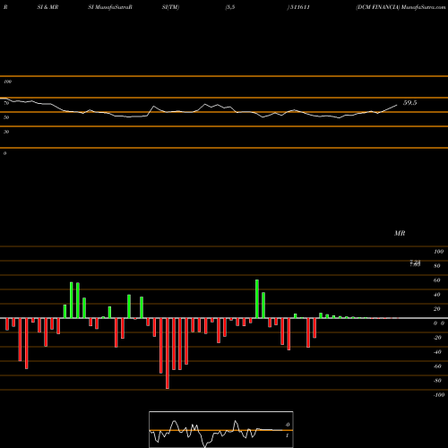Screen dimensions: 448x448
Task: Click the MR panel title label
Action: 400,233
